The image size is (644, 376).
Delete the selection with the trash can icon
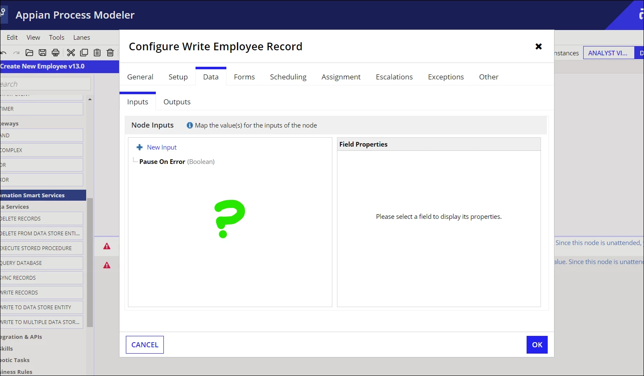tap(110, 53)
